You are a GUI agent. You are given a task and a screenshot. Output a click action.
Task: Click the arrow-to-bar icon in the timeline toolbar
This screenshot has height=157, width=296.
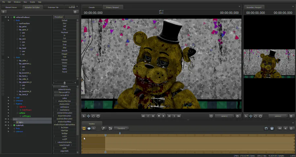280,128
